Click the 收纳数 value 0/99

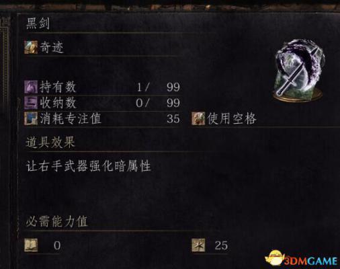click(158, 103)
